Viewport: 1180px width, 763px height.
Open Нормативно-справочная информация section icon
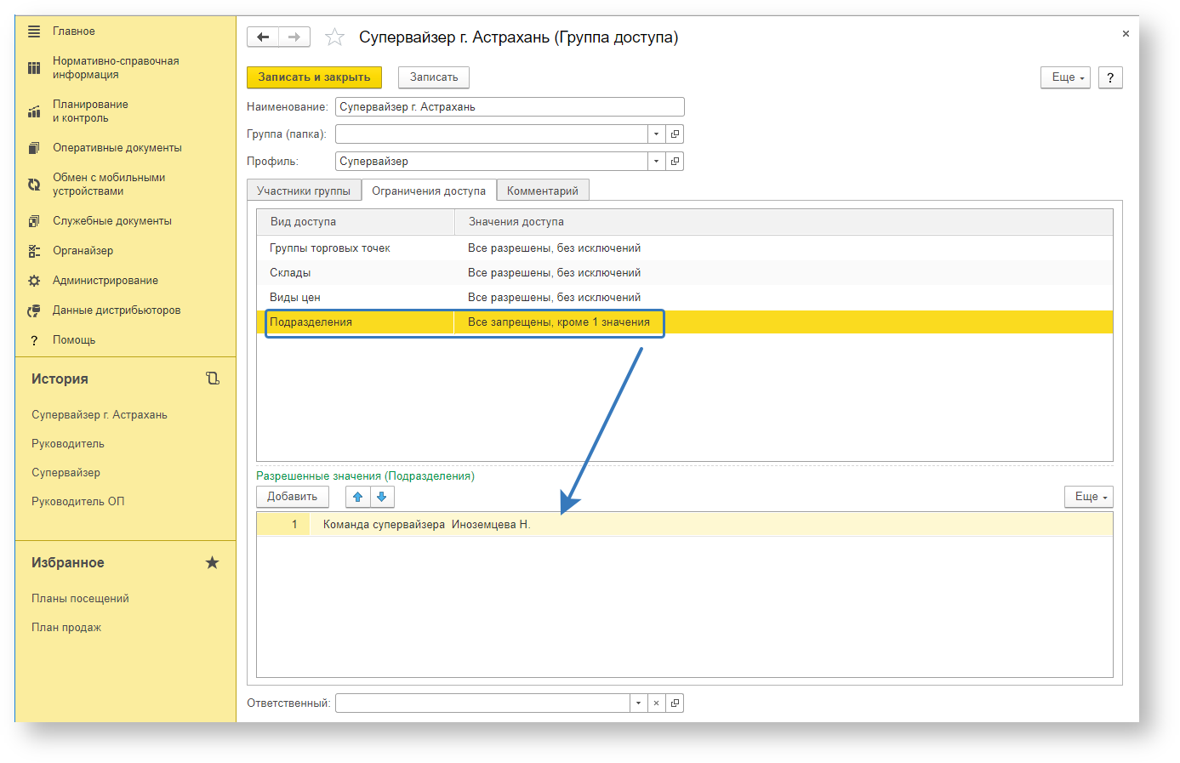pyautogui.click(x=34, y=68)
